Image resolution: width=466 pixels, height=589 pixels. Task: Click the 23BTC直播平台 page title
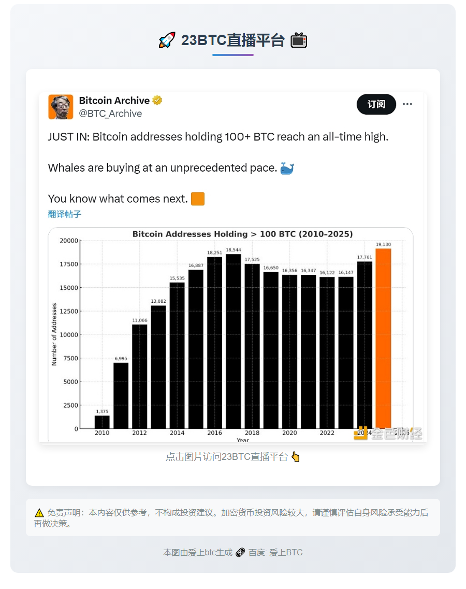(x=233, y=40)
